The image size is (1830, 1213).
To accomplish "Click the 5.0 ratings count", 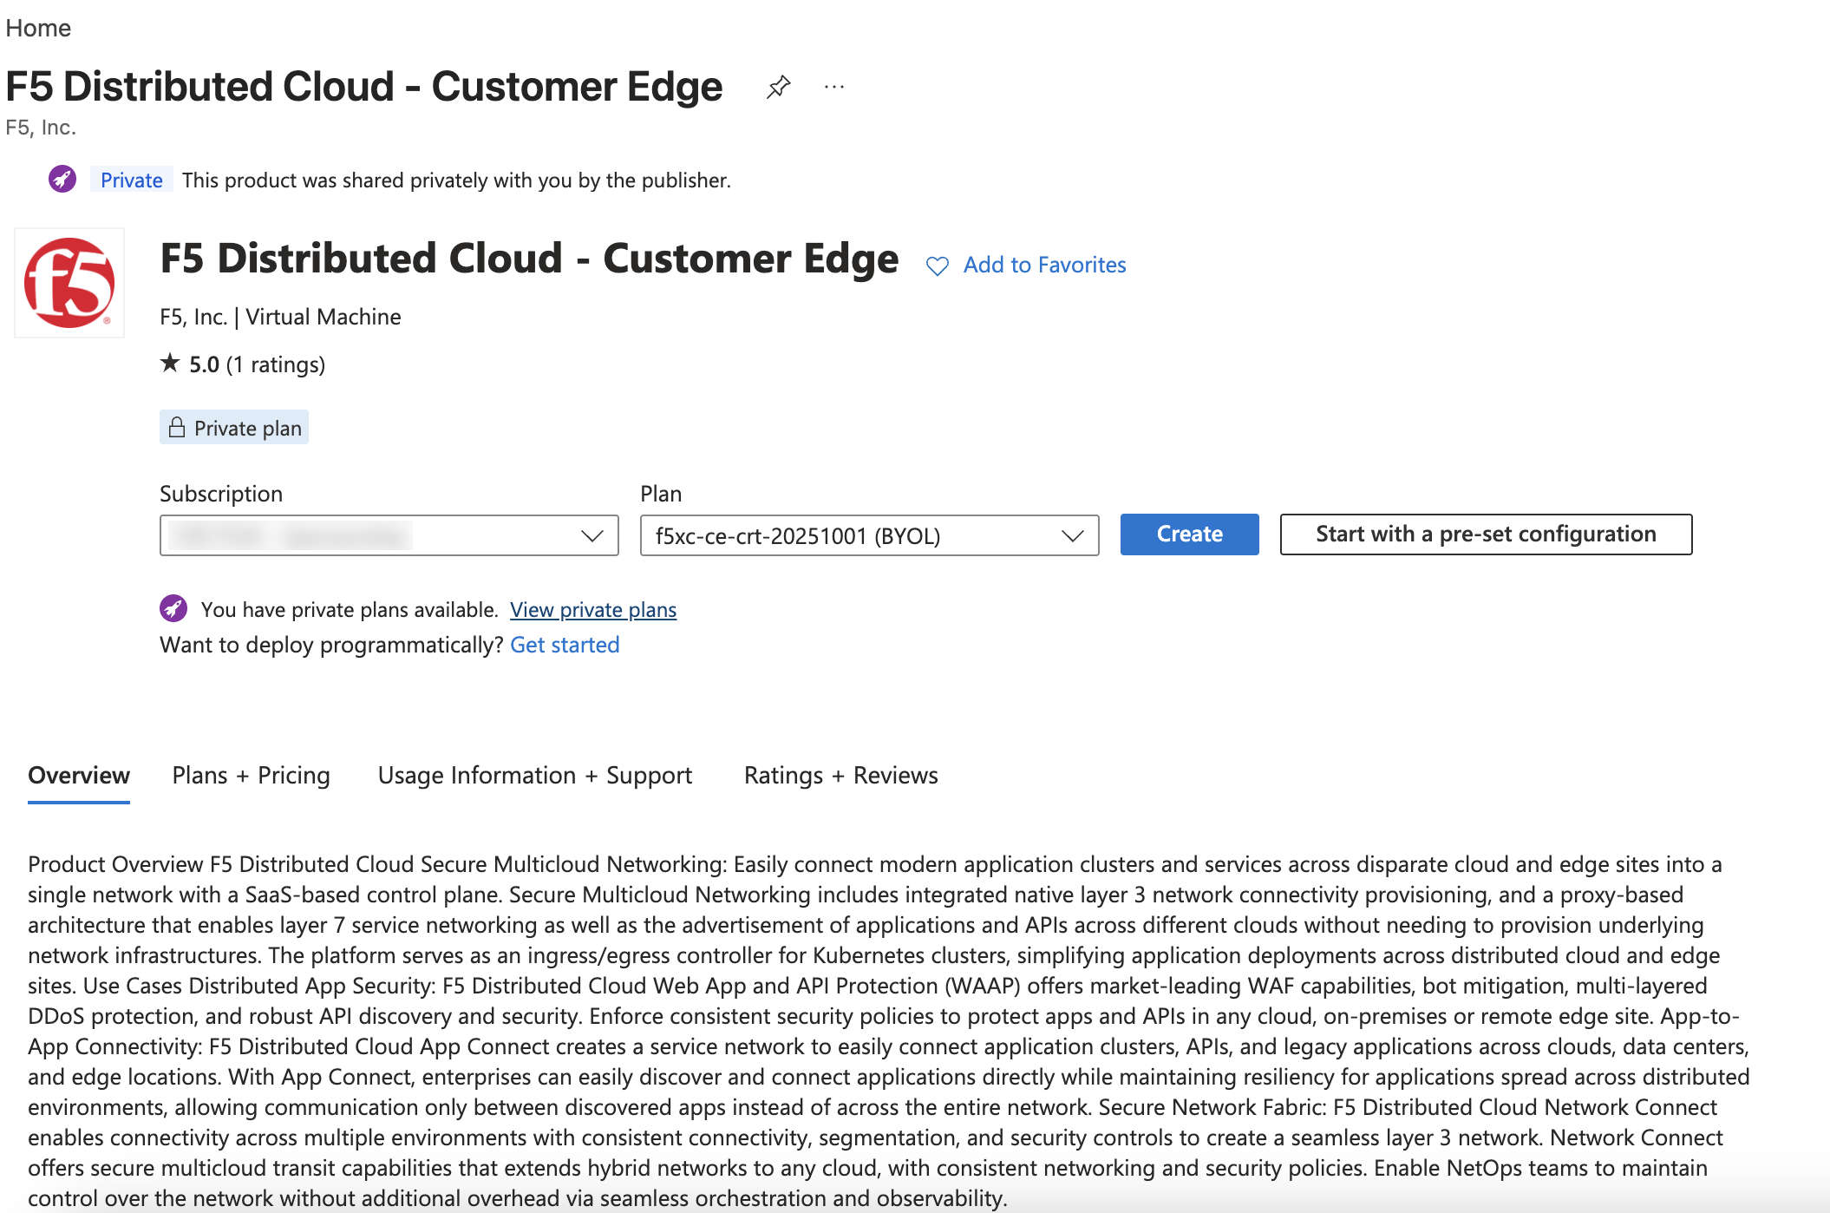I will 276,364.
